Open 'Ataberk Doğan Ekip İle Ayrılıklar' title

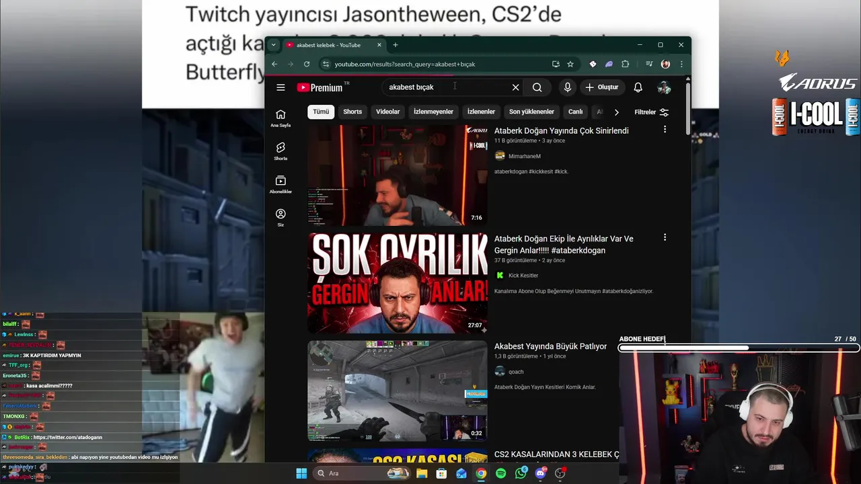coord(564,244)
